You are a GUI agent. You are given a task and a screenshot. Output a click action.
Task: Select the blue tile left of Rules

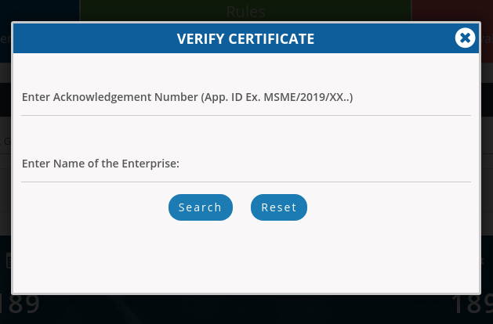coord(39,10)
